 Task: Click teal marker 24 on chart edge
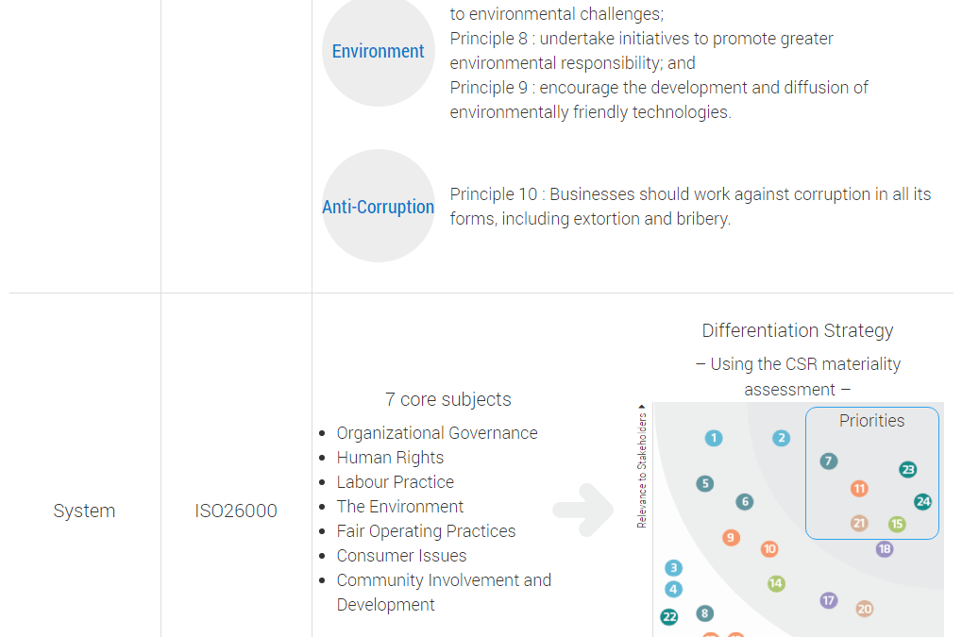click(x=922, y=502)
